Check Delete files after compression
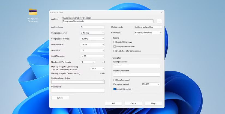 click(x=115, y=51)
